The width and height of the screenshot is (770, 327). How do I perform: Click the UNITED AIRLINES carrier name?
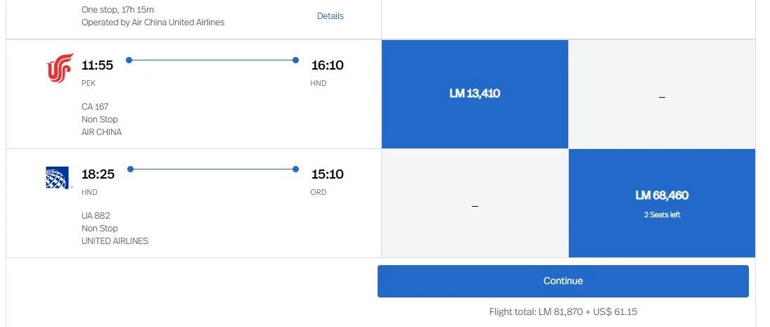pyautogui.click(x=115, y=241)
